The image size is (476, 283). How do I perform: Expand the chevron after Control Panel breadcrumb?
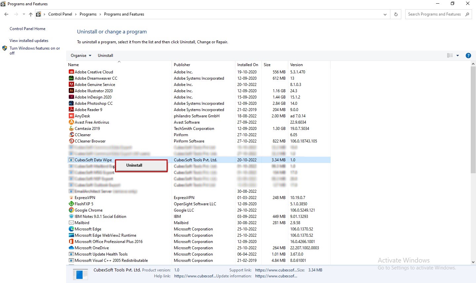(x=76, y=14)
